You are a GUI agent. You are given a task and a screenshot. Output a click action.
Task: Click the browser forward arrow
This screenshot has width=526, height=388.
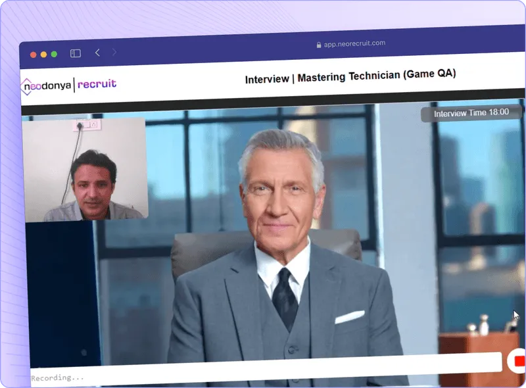click(114, 52)
